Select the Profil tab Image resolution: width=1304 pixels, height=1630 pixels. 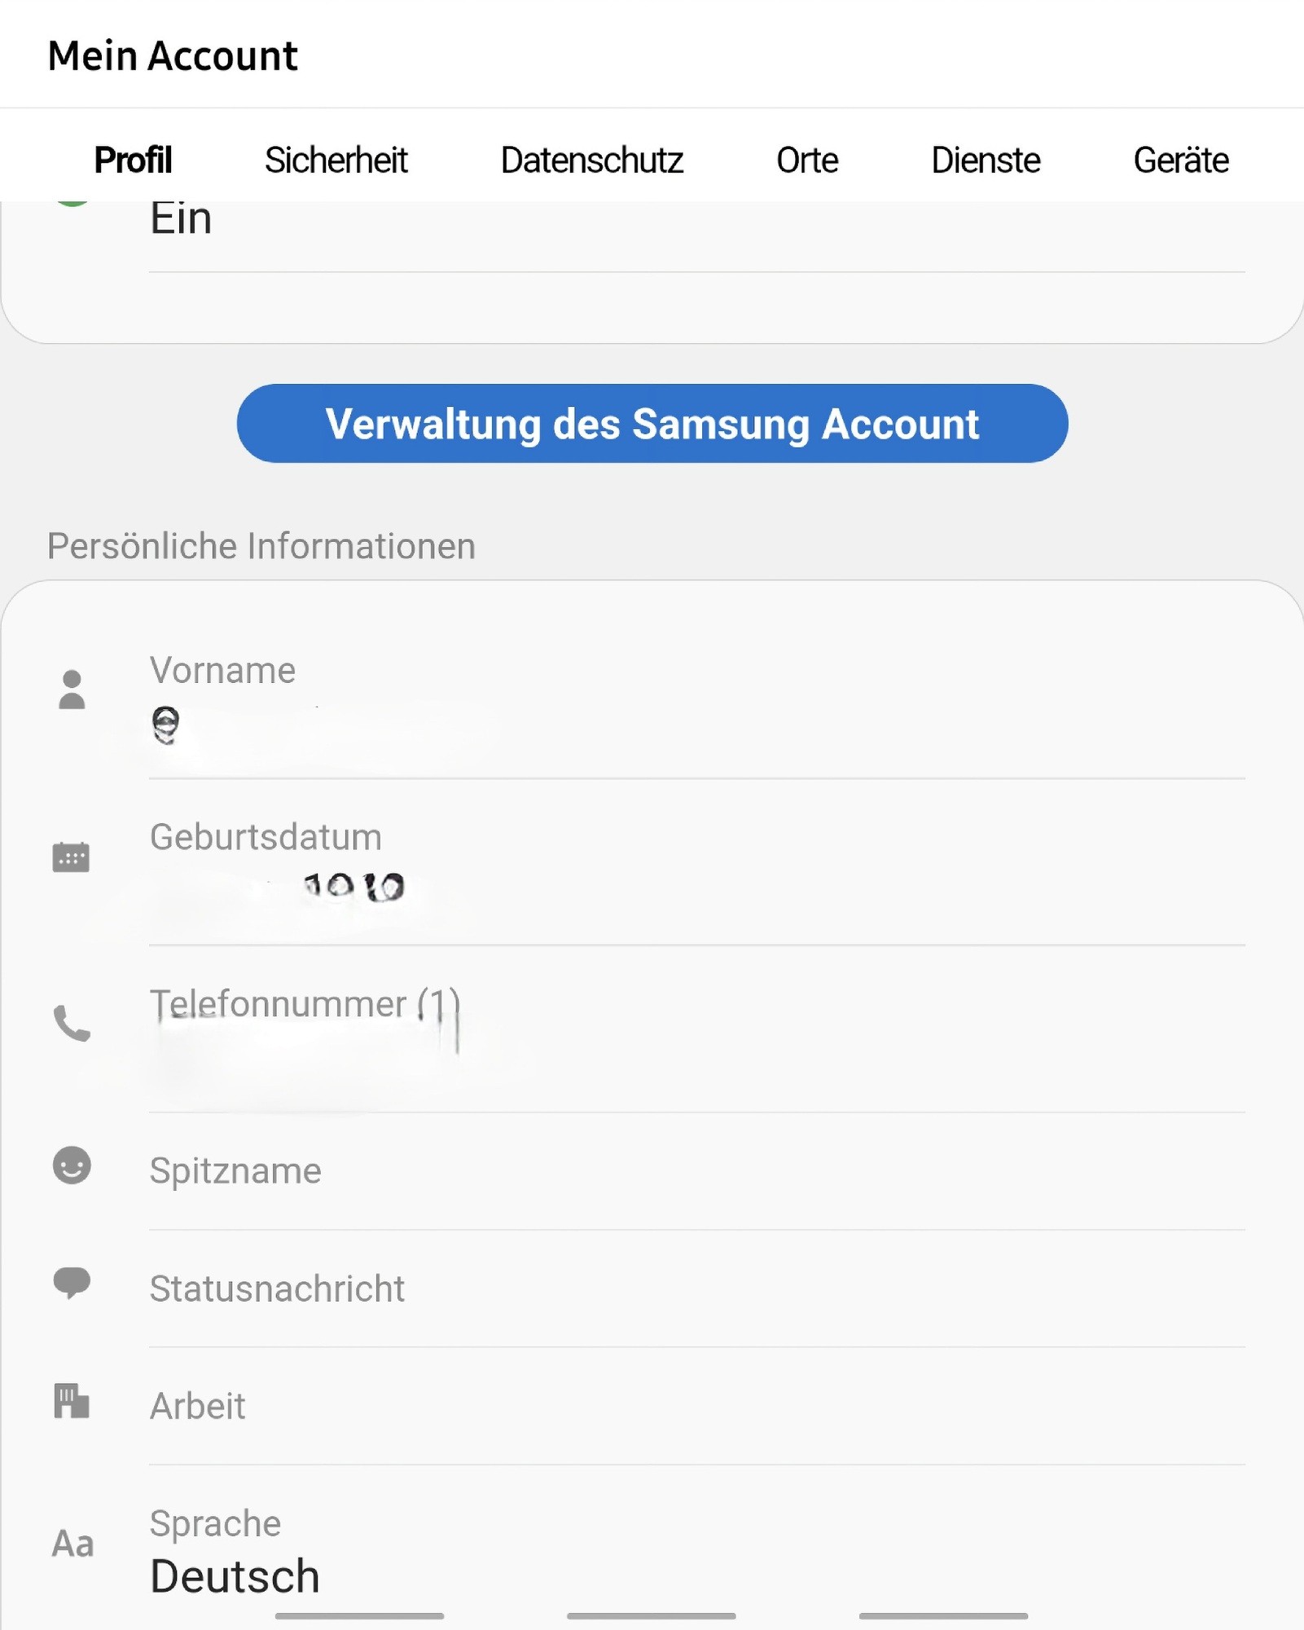pyautogui.click(x=133, y=160)
